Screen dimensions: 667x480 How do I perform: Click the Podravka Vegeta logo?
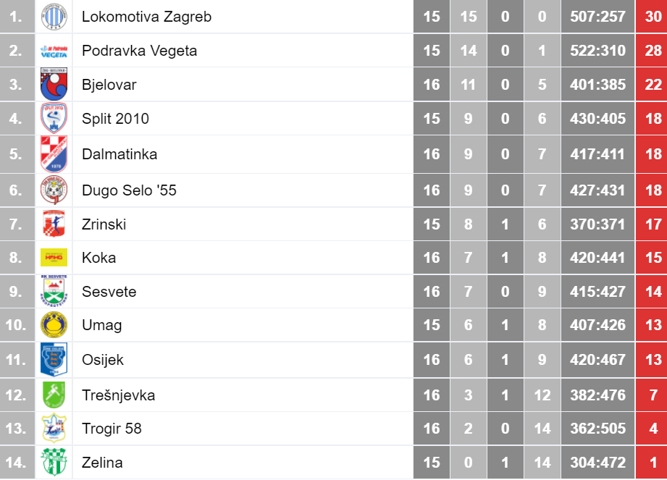point(54,51)
